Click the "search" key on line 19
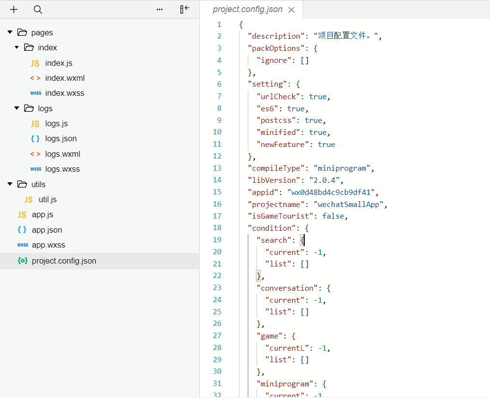This screenshot has height=398, width=490. (274, 240)
